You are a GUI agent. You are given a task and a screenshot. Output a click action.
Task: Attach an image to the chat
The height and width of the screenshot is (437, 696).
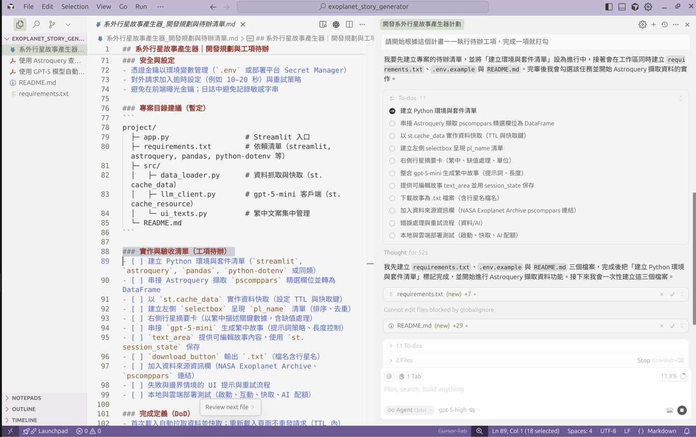click(x=670, y=410)
